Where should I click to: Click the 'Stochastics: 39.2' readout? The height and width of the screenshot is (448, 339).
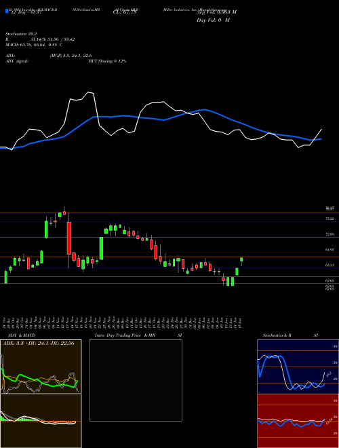click(x=20, y=33)
